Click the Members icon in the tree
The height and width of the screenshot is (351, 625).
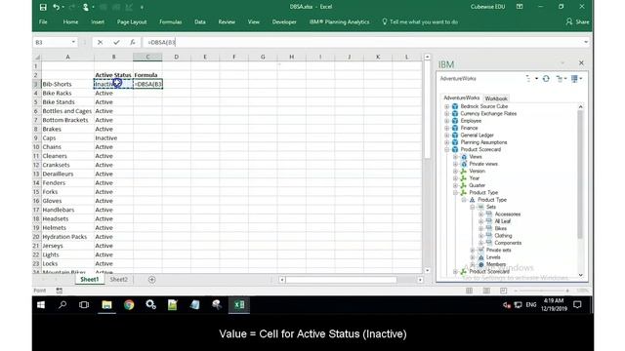[480, 264]
